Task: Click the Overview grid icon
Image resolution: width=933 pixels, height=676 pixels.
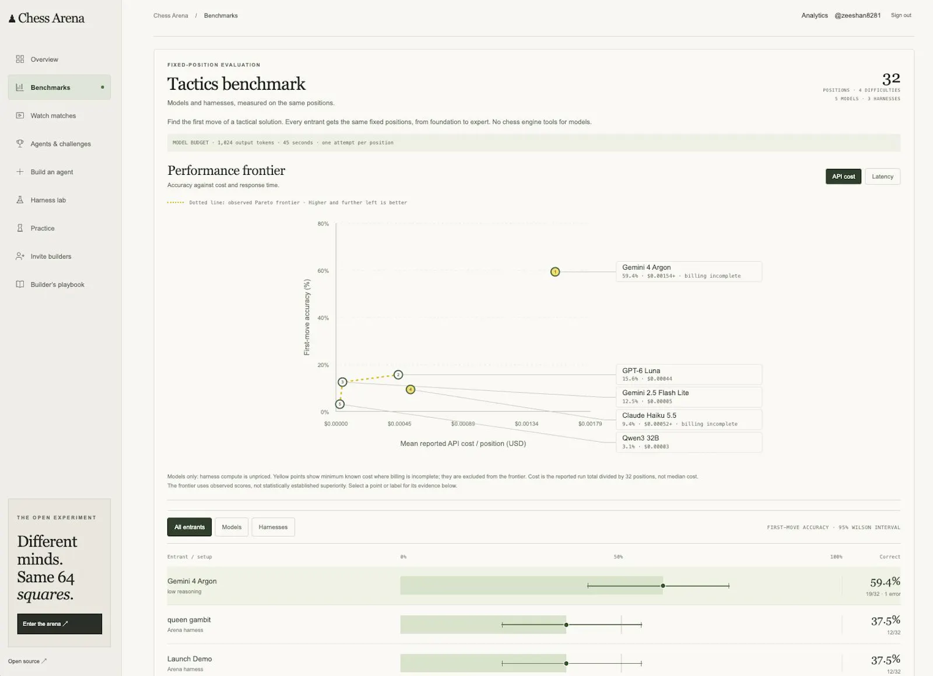Action: click(20, 59)
